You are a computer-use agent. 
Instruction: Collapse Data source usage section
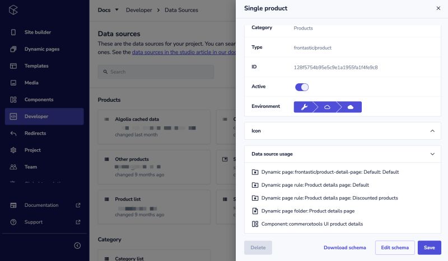click(x=432, y=154)
